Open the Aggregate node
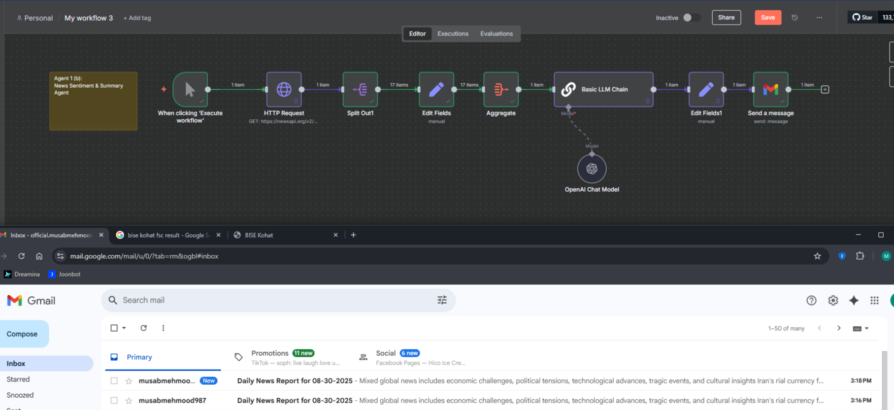The height and width of the screenshot is (410, 894). point(500,89)
